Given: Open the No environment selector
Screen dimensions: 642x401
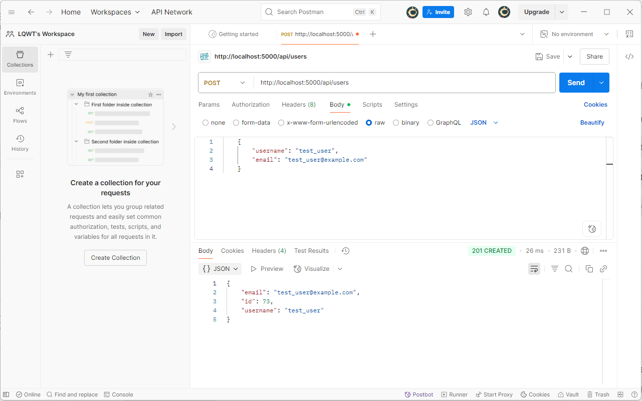Looking at the screenshot, I should pyautogui.click(x=574, y=34).
